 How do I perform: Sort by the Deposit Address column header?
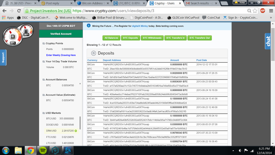coord(112,60)
